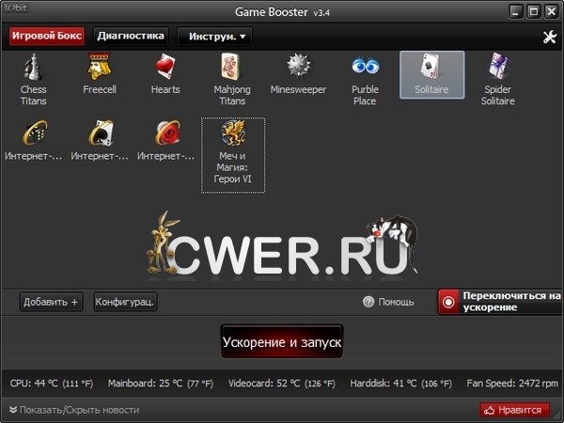Image resolution: width=564 pixels, height=423 pixels.
Task: Select the Internet game with dice icon
Action: tap(35, 133)
